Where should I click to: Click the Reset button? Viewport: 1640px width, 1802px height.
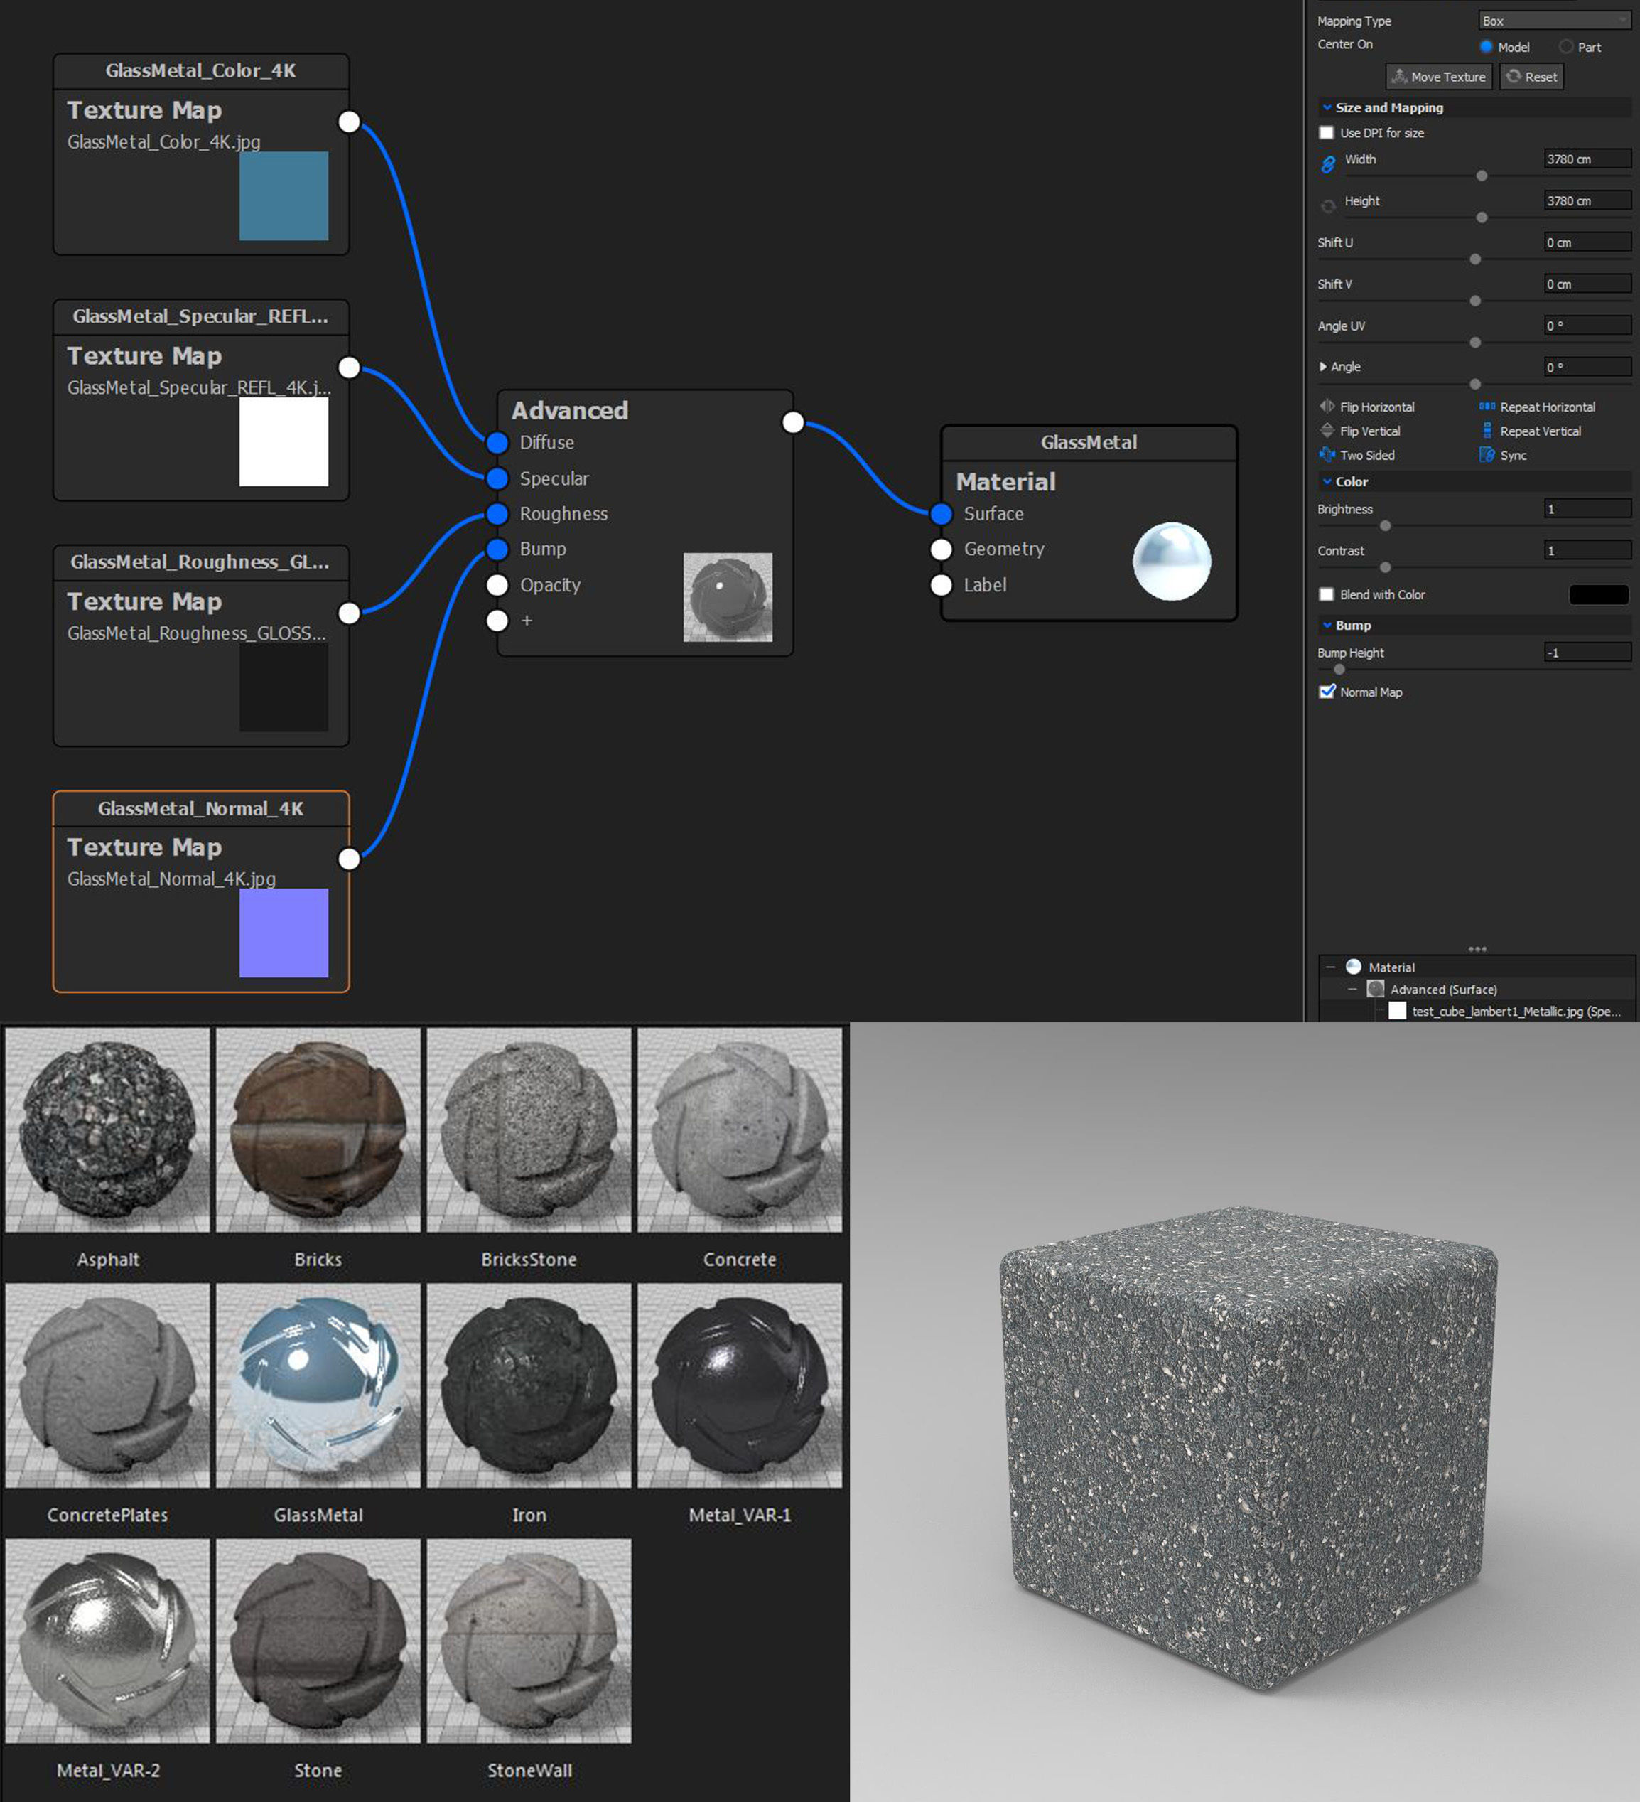point(1531,77)
